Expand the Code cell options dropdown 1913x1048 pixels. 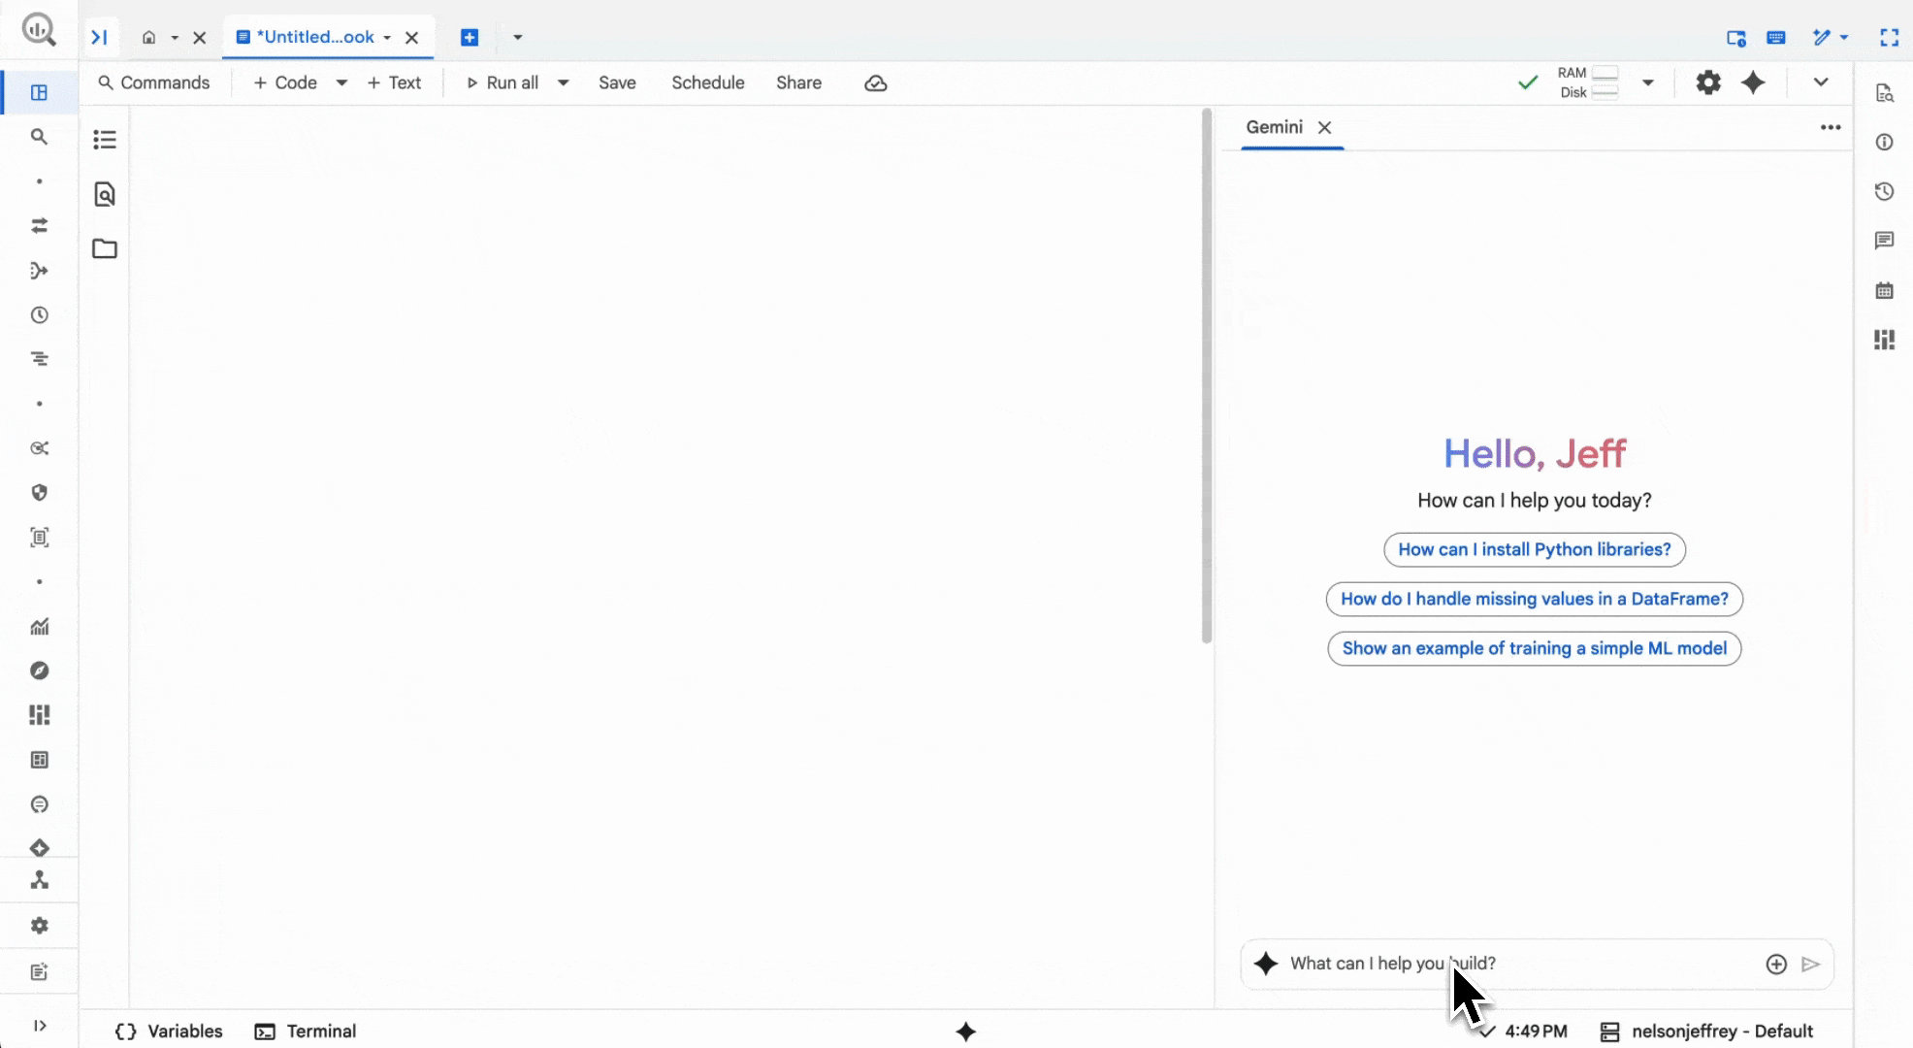341,83
